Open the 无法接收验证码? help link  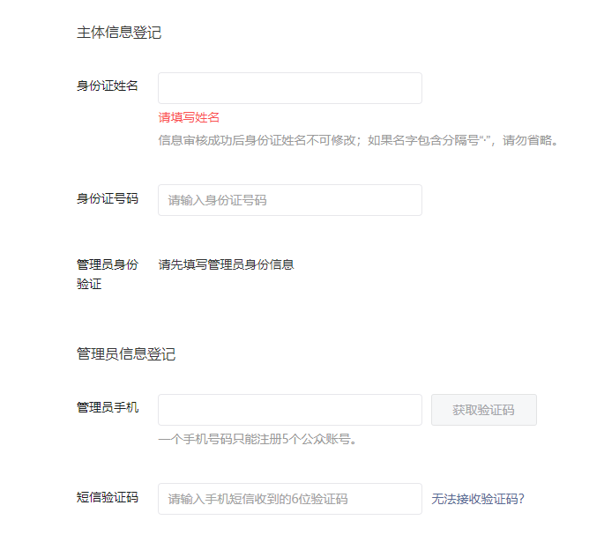pyautogui.click(x=478, y=499)
